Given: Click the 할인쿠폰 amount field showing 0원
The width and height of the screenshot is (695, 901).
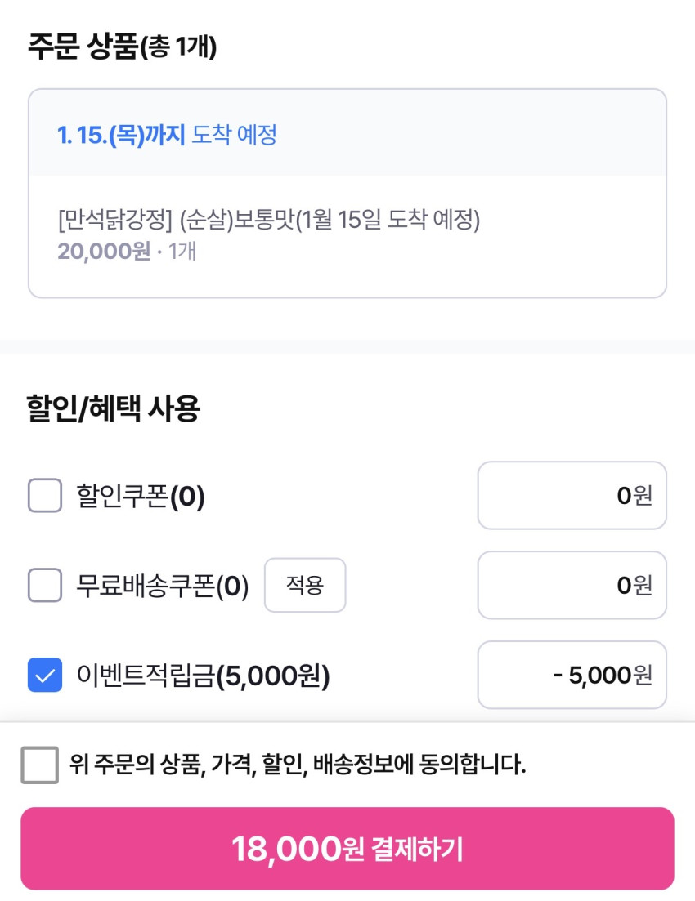Looking at the screenshot, I should tap(572, 496).
